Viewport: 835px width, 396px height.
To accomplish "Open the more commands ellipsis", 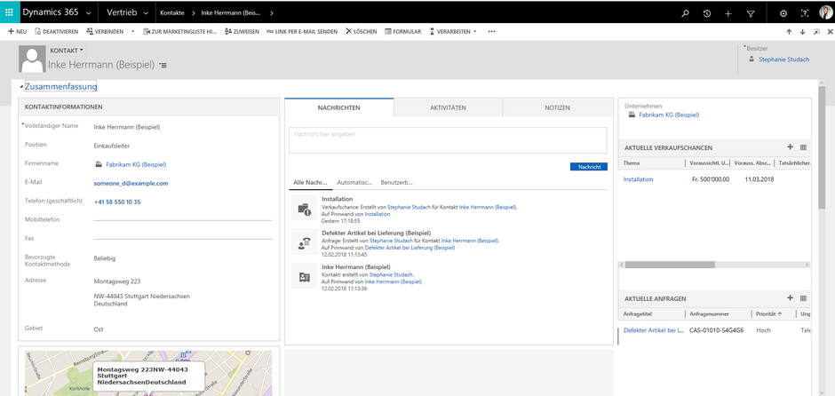I will (x=491, y=31).
